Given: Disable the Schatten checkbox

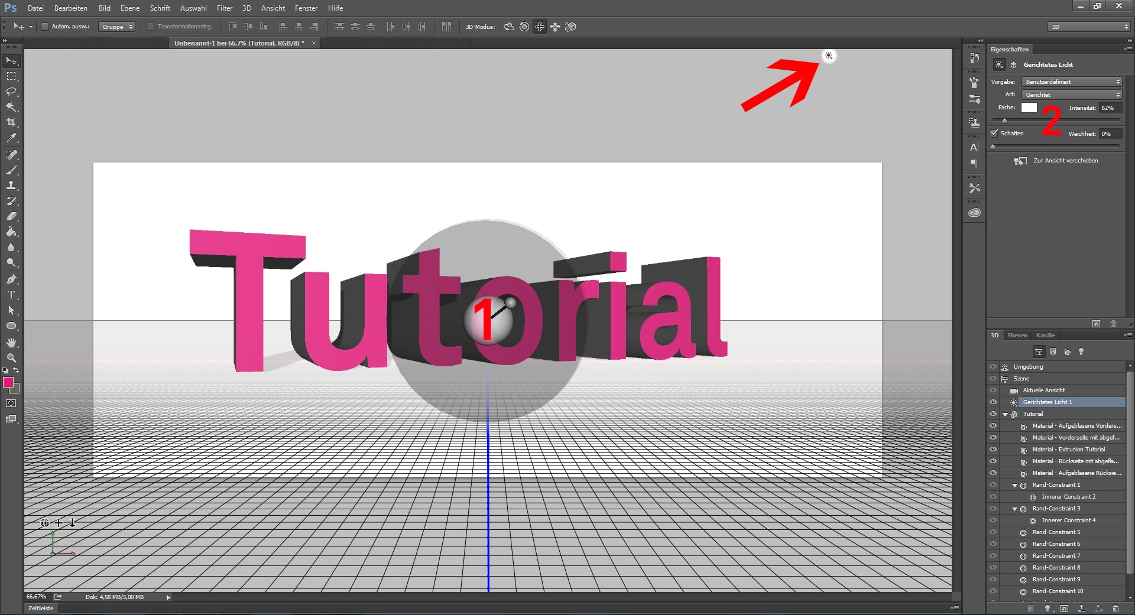Looking at the screenshot, I should coord(994,134).
